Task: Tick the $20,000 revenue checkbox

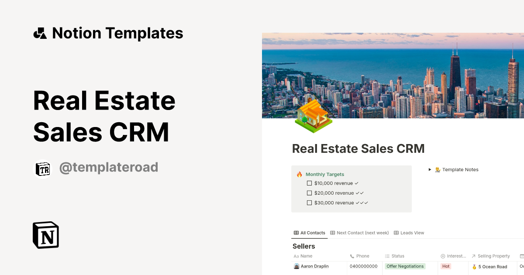Action: (309, 193)
